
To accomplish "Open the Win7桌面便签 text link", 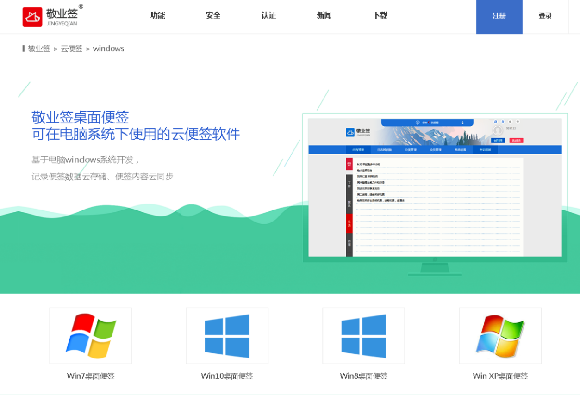I will pos(91,376).
